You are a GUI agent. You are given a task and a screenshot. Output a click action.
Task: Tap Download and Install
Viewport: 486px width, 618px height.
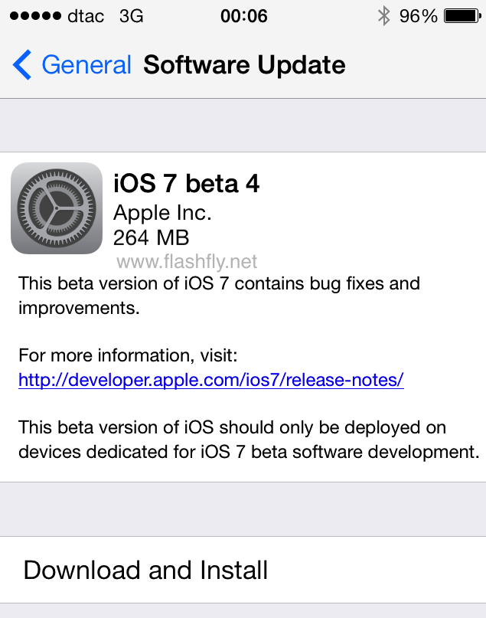click(145, 570)
